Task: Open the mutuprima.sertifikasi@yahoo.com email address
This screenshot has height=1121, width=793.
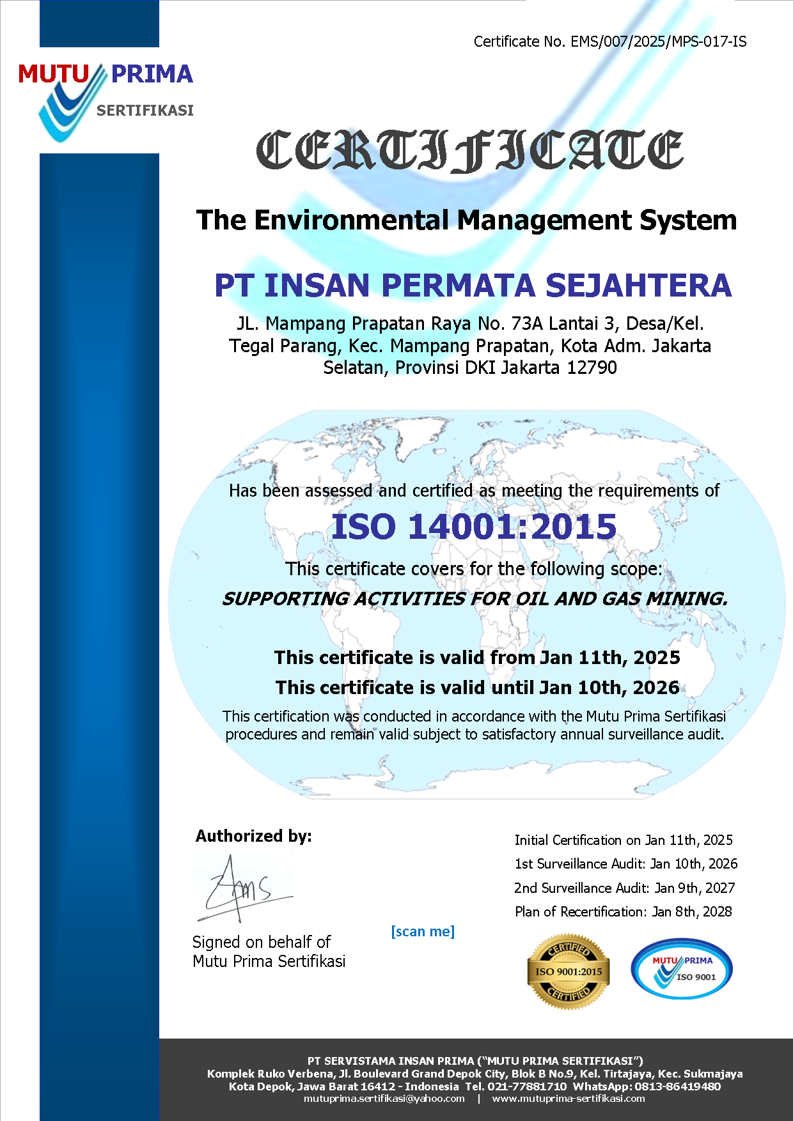Action: click(x=384, y=1099)
